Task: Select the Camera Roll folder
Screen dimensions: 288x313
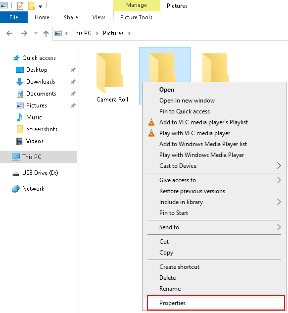Action: click(x=112, y=78)
